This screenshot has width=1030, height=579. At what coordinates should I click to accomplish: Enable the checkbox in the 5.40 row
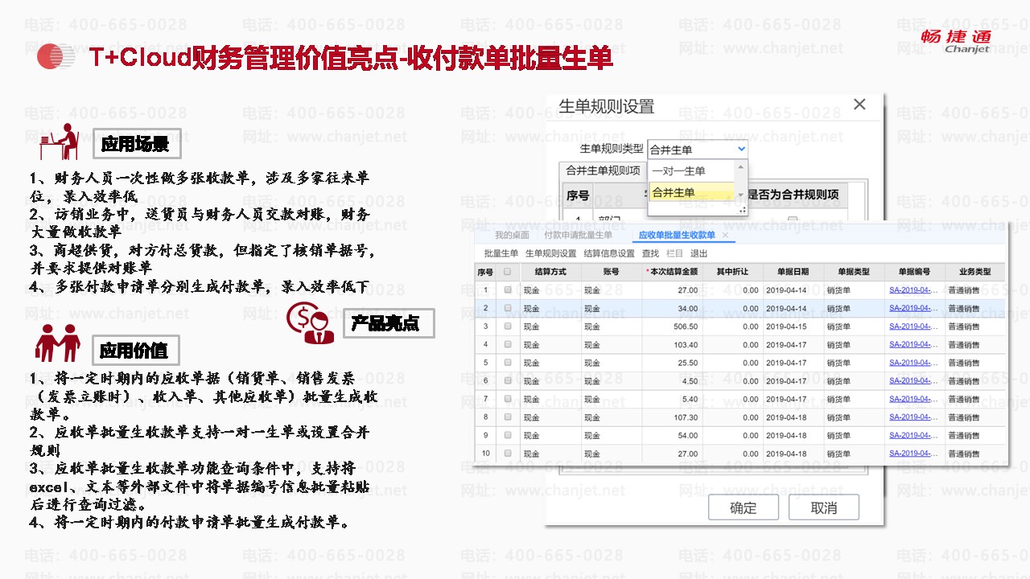point(507,399)
